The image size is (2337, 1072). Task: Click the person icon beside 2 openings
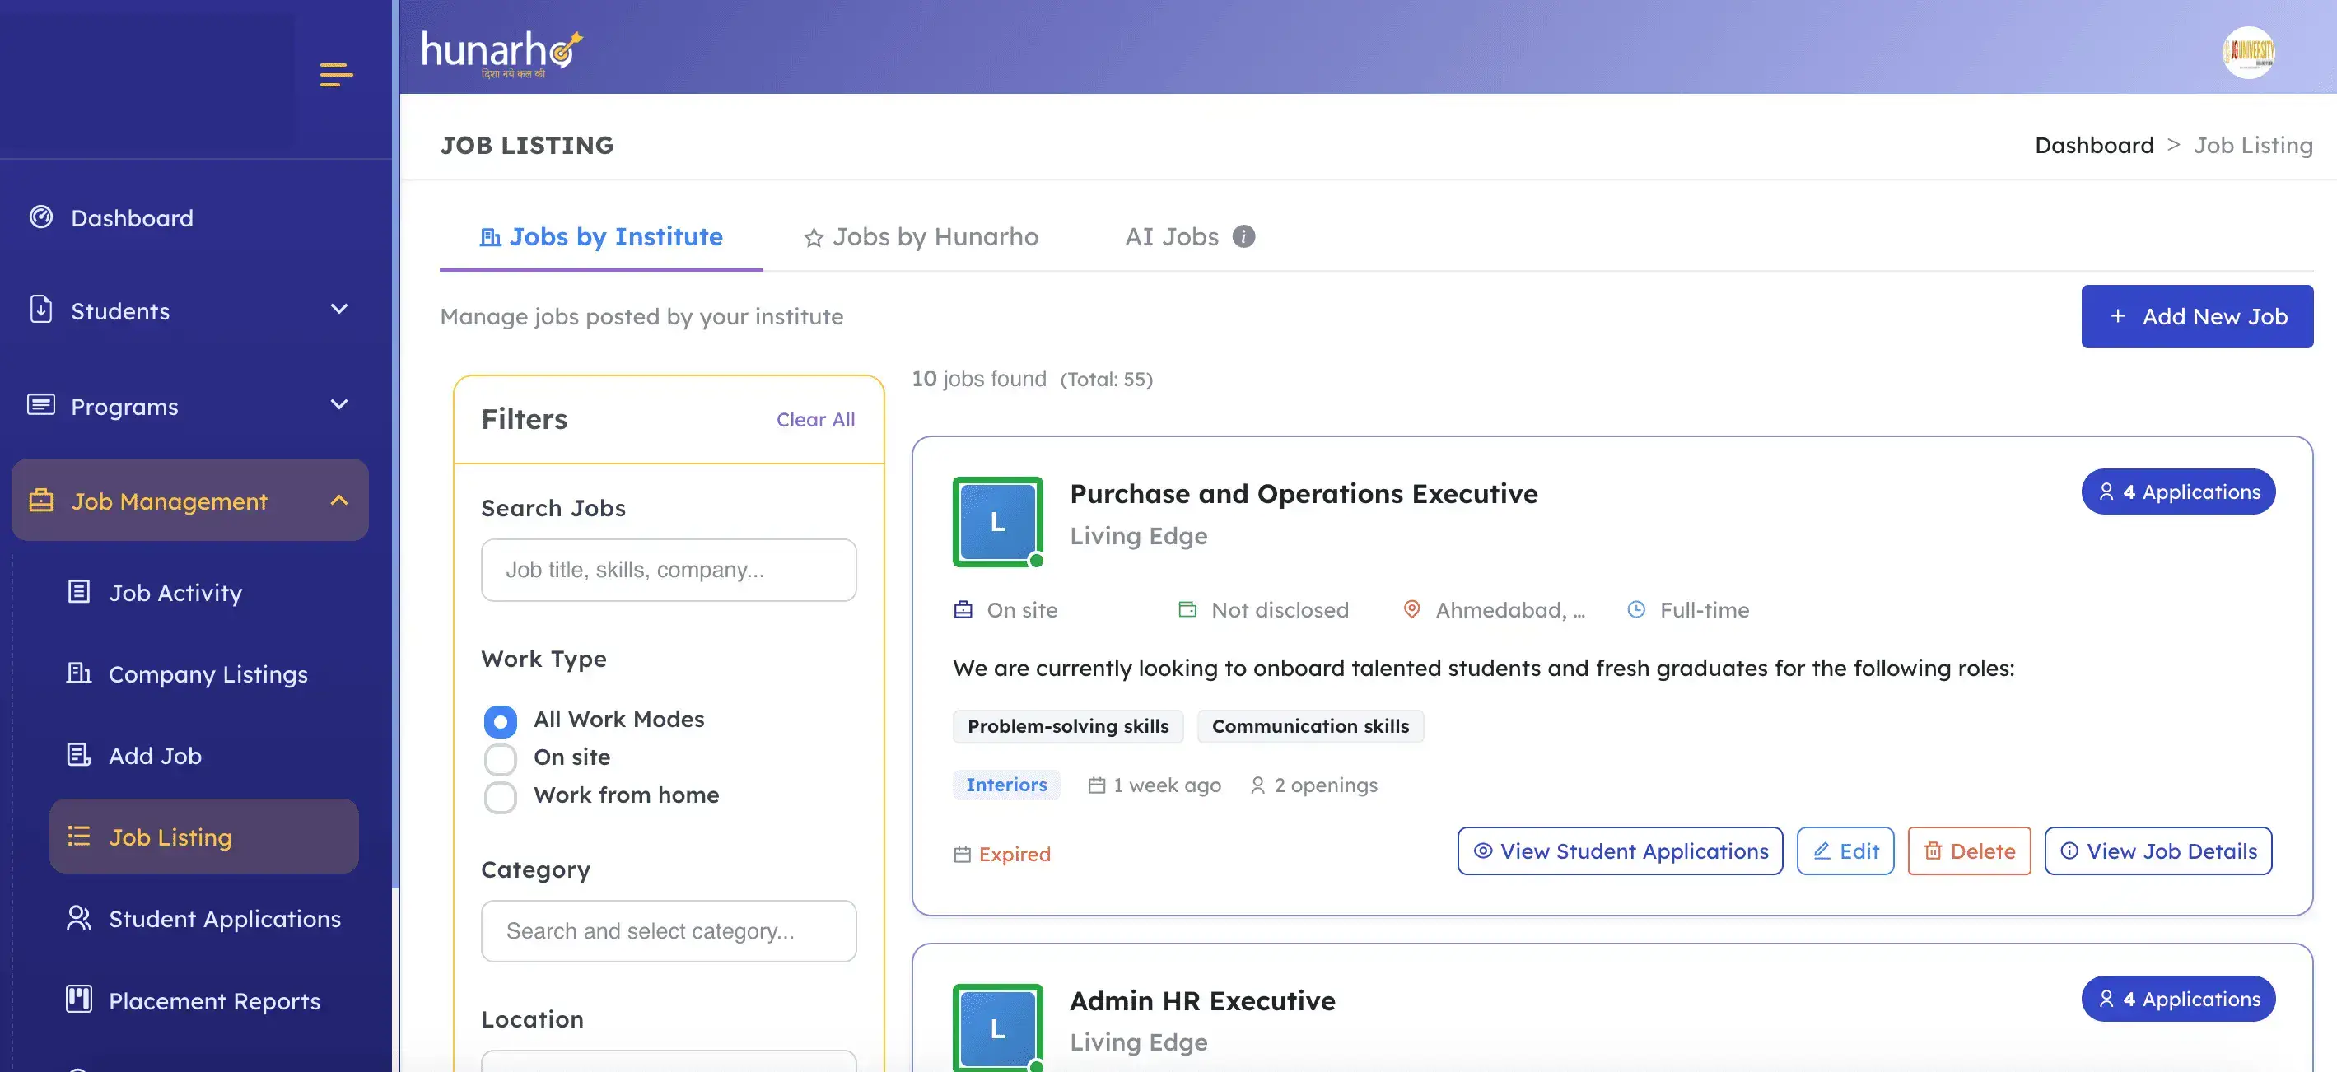click(1257, 785)
